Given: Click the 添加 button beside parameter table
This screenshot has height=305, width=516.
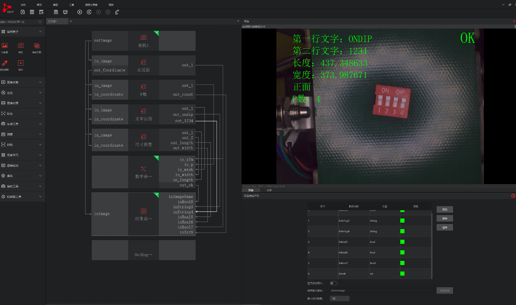Looking at the screenshot, I should tap(444, 209).
